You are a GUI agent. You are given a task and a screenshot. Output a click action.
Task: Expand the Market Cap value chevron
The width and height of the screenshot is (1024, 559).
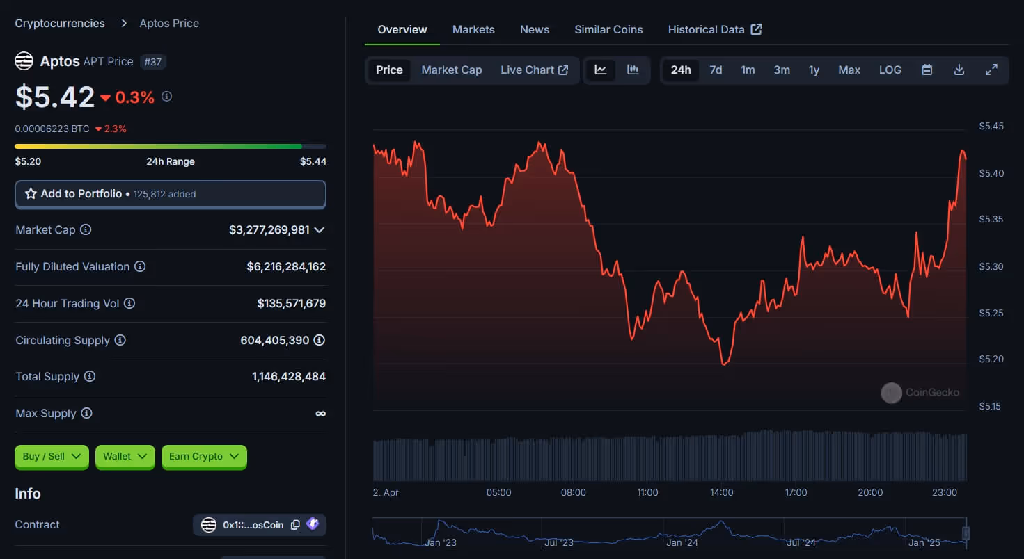tap(320, 229)
